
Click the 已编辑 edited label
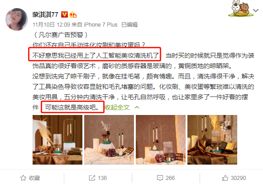pyautogui.click(x=129, y=25)
